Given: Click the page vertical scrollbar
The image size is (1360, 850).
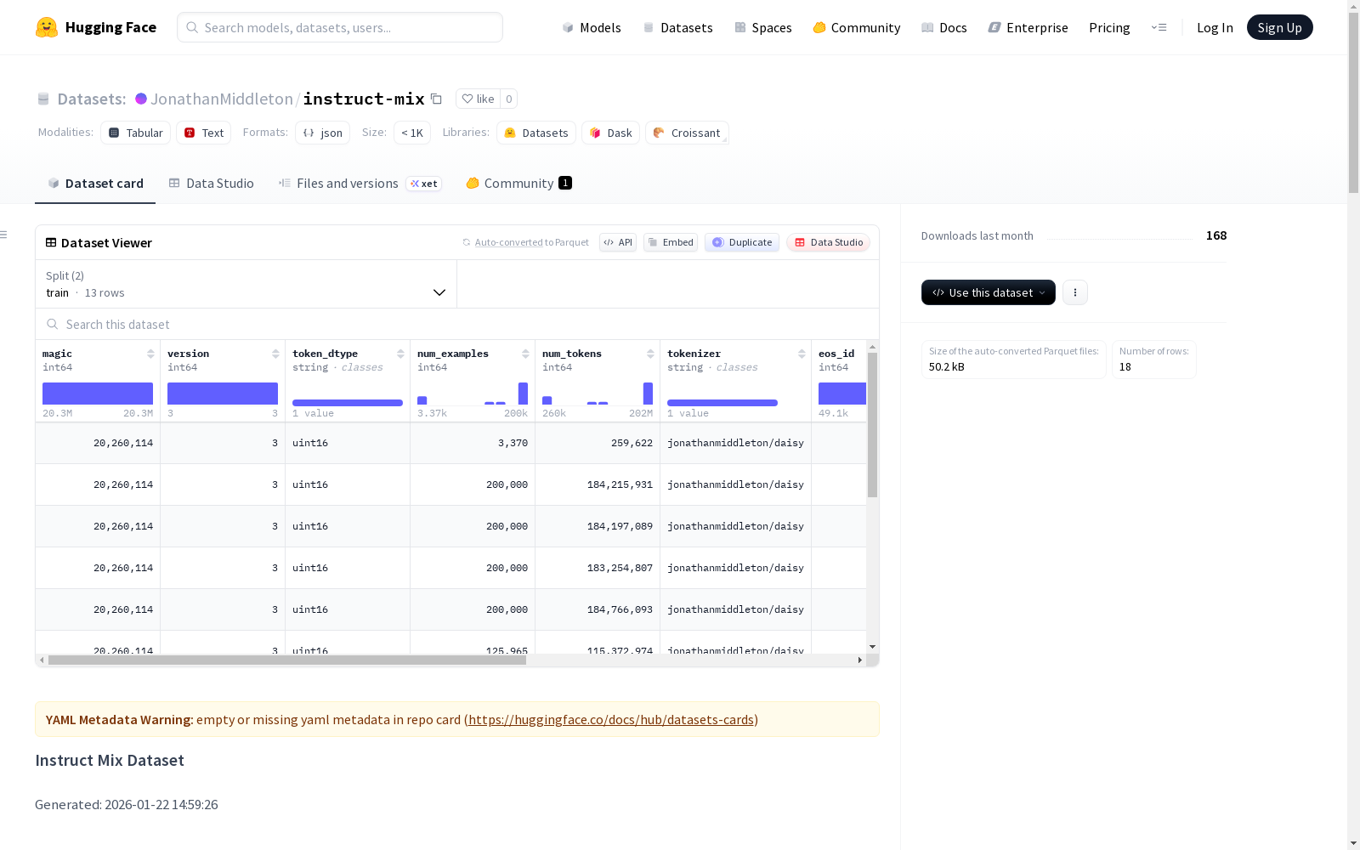Looking at the screenshot, I should click(x=1353, y=102).
